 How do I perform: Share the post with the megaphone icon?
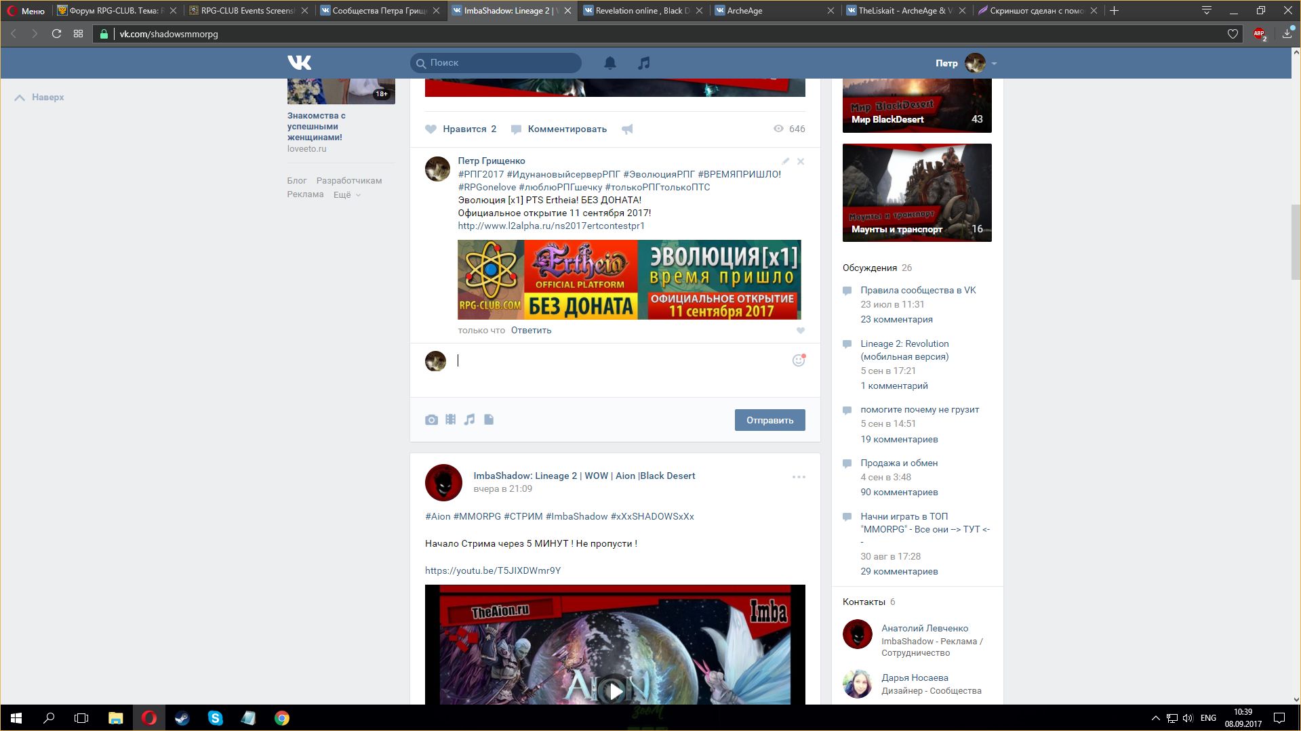(627, 129)
